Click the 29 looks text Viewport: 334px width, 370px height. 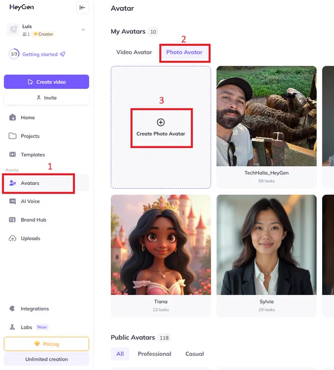coord(267,310)
